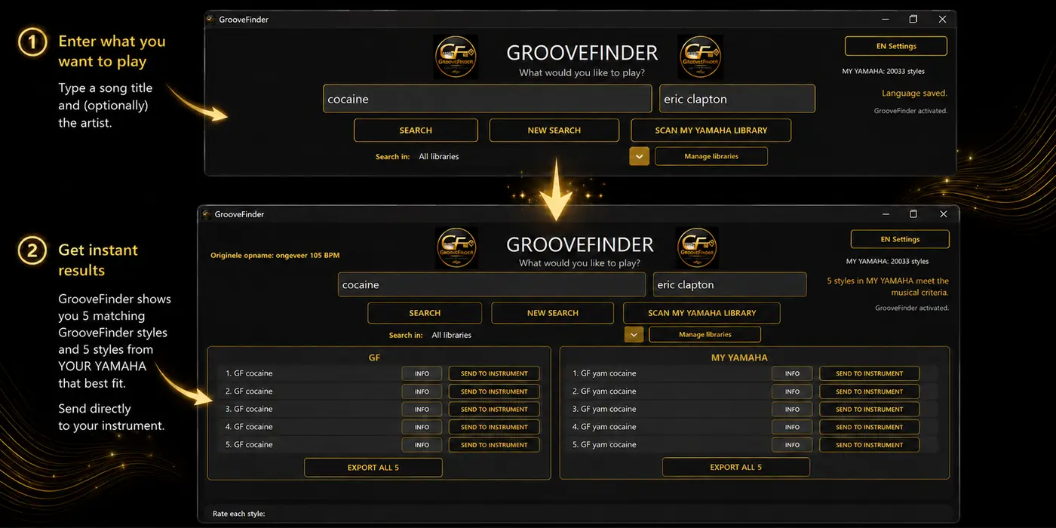Expand the library dropdown in lower window
1056x528 pixels.
click(x=634, y=334)
